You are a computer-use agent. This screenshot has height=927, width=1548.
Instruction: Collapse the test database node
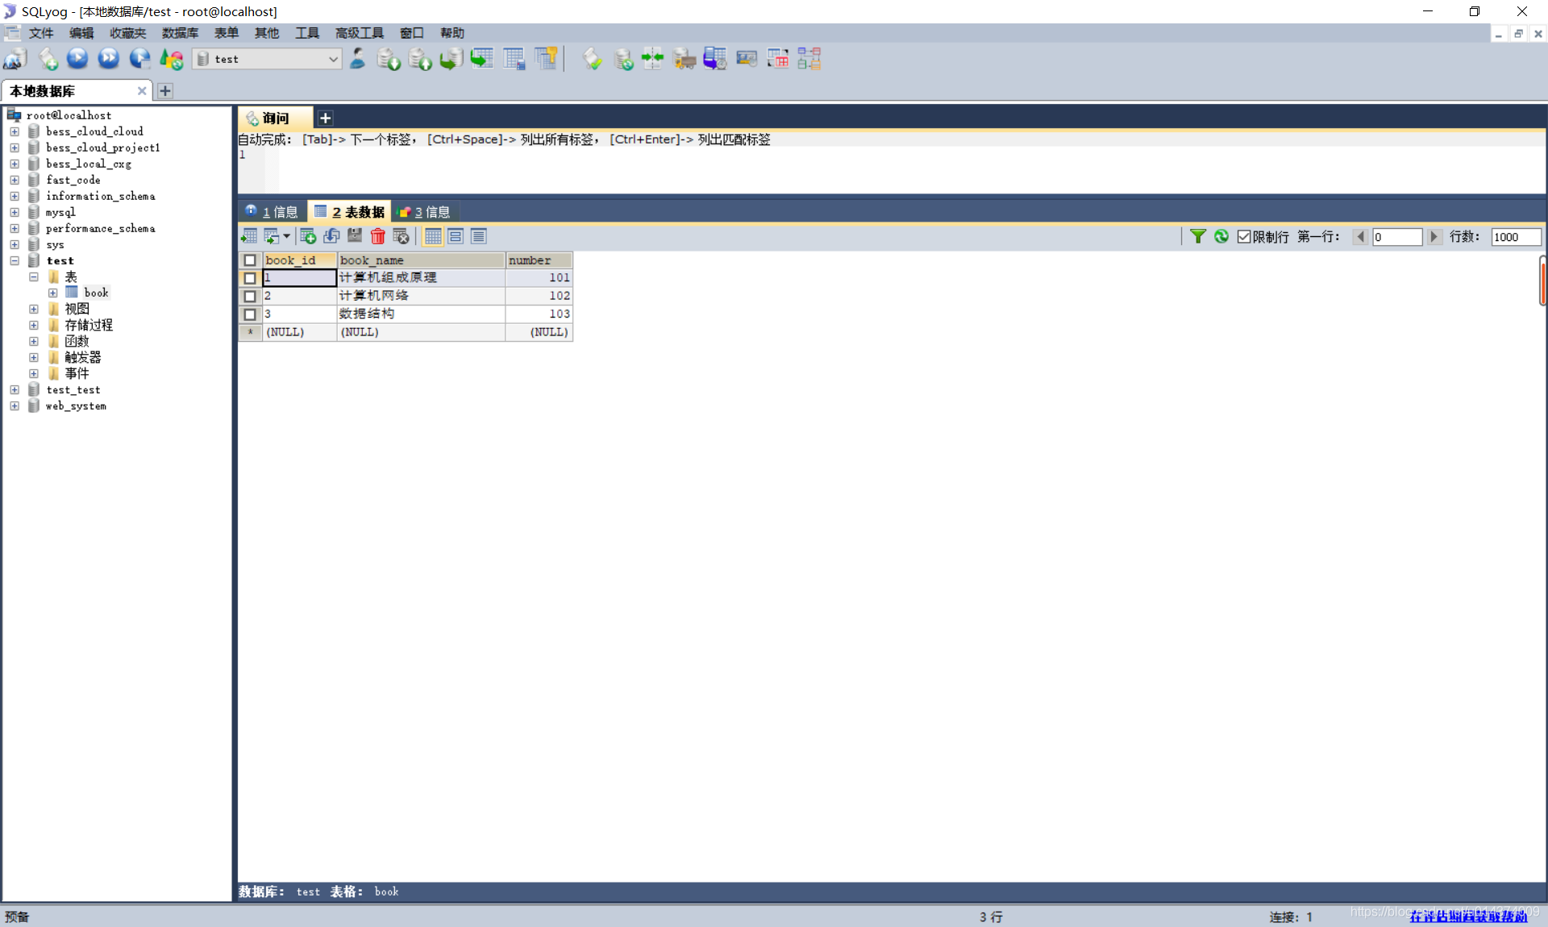click(15, 260)
